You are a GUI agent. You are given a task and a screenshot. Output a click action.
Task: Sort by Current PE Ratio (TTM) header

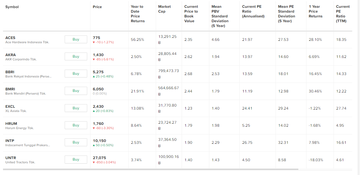(x=343, y=14)
